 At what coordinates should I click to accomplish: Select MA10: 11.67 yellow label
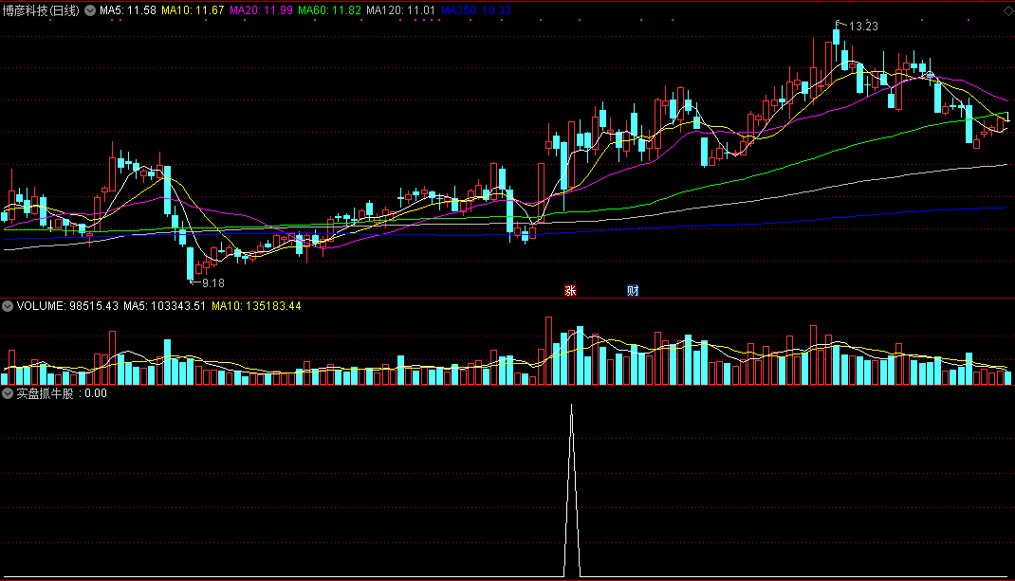click(193, 10)
